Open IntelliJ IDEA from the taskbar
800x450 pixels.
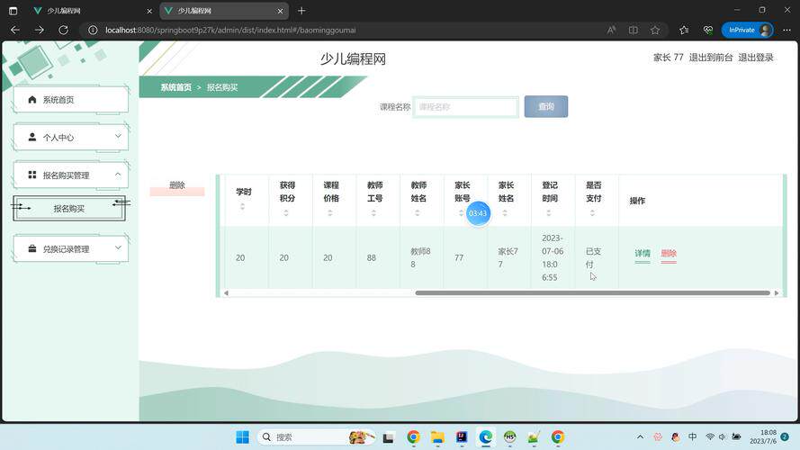[x=462, y=437]
